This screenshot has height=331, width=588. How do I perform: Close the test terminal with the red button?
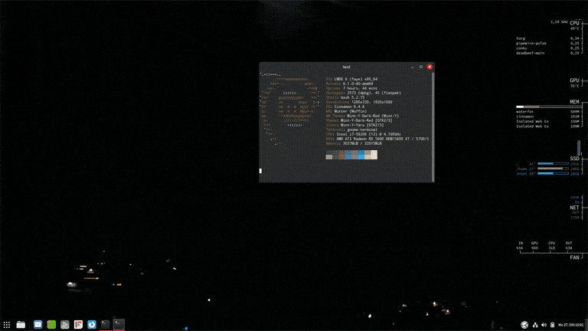pos(430,67)
